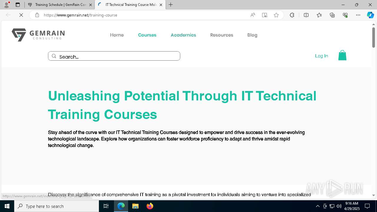Go to Home in site navigation

(117, 35)
